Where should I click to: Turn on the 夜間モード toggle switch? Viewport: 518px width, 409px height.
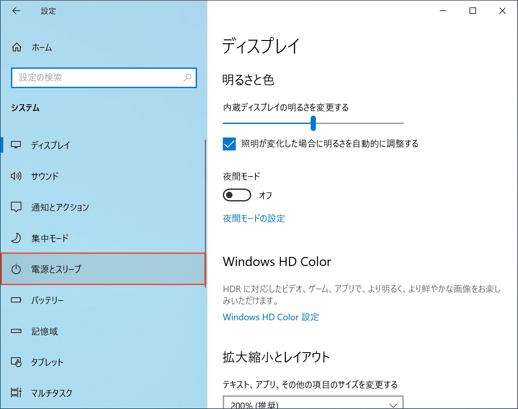pos(237,195)
